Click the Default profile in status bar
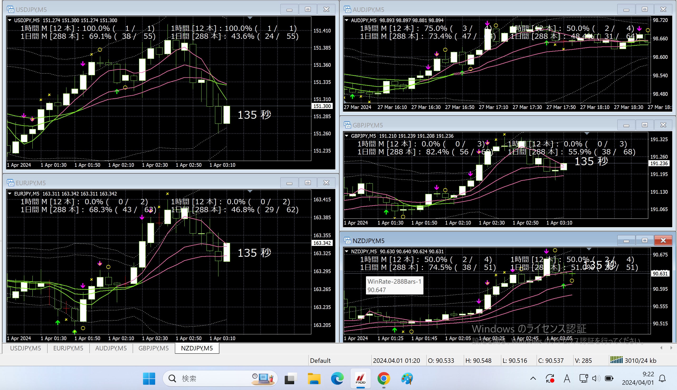 320,360
